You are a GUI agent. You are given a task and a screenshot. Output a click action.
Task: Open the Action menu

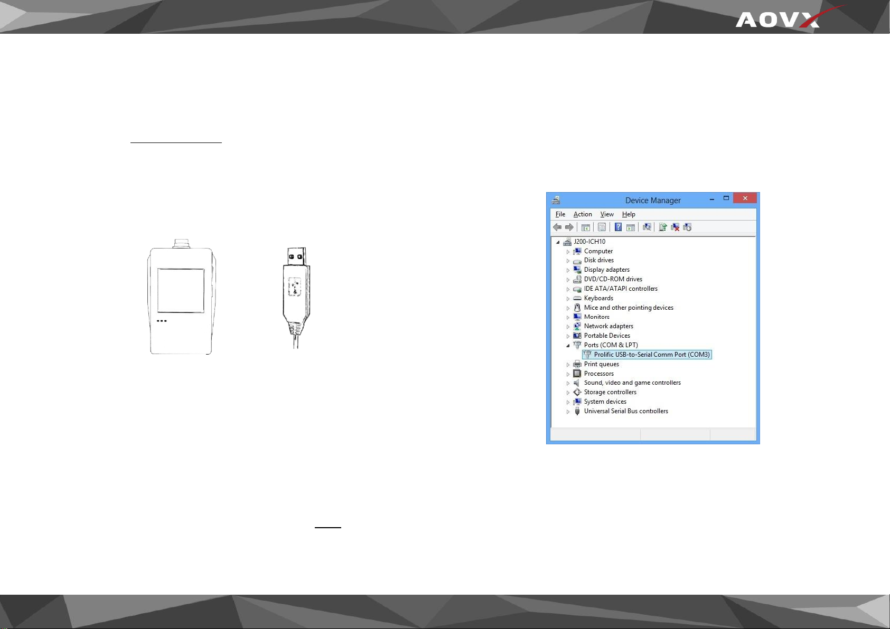tap(583, 214)
